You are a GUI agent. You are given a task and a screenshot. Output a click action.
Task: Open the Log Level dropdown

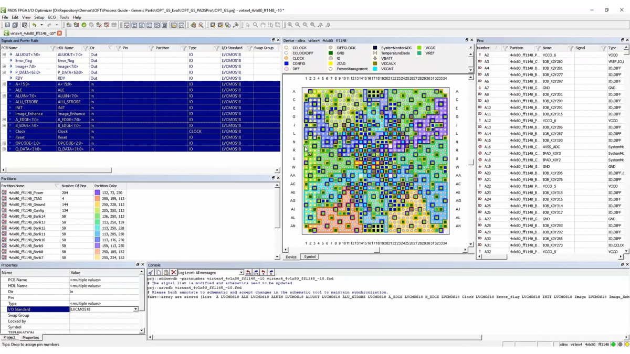pyautogui.click(x=241, y=272)
